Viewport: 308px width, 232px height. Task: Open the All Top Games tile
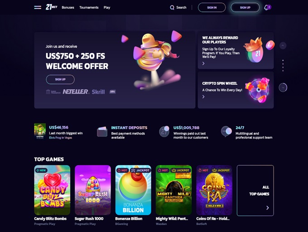click(x=255, y=190)
